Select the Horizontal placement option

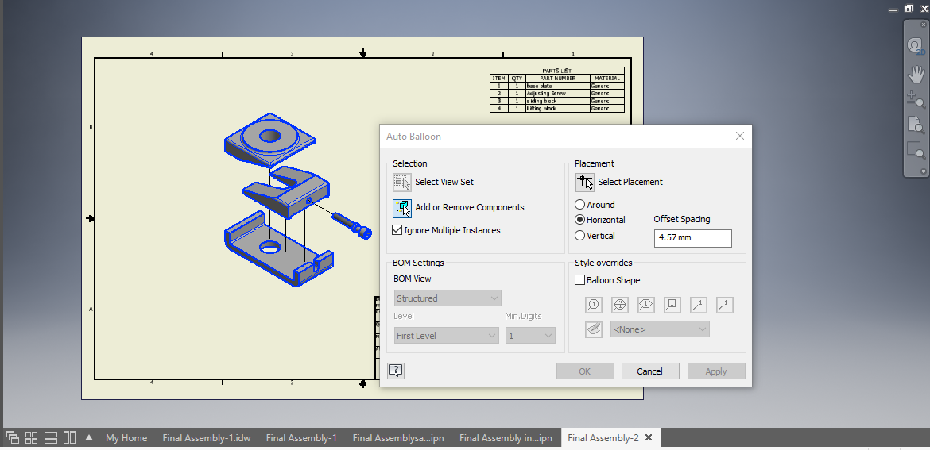click(x=580, y=220)
